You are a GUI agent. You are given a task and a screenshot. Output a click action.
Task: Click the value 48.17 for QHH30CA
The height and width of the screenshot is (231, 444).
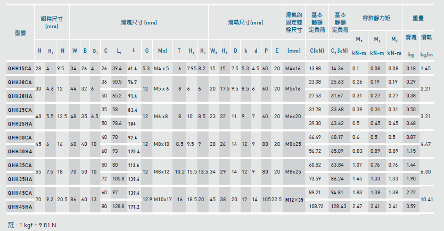(337, 137)
